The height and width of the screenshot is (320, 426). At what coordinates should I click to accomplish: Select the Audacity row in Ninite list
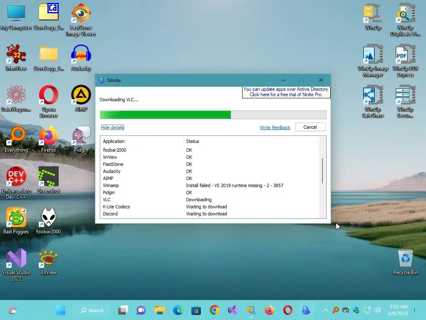(209, 171)
